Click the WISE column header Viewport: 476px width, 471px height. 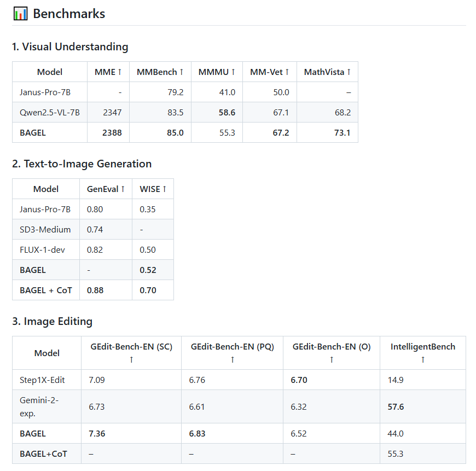point(153,189)
